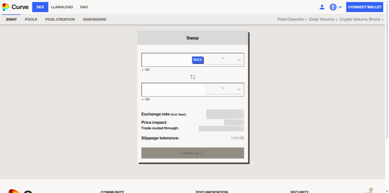Expand the from-token dropdown
The image size is (389, 193).
[x=224, y=60]
